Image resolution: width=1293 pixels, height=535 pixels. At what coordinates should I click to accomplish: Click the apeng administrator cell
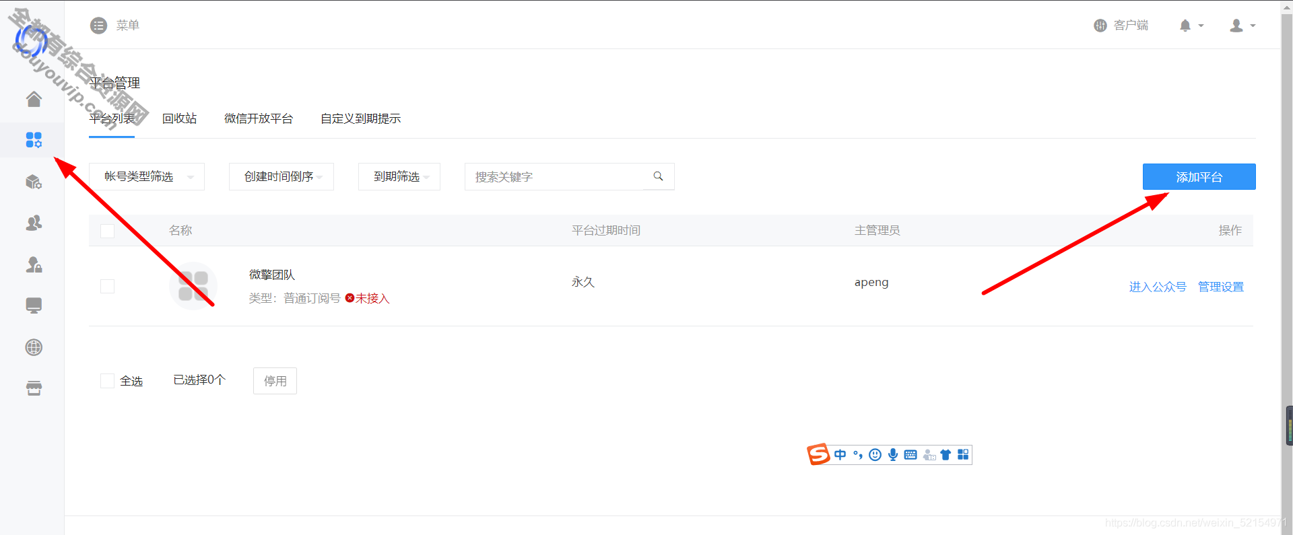click(x=871, y=283)
